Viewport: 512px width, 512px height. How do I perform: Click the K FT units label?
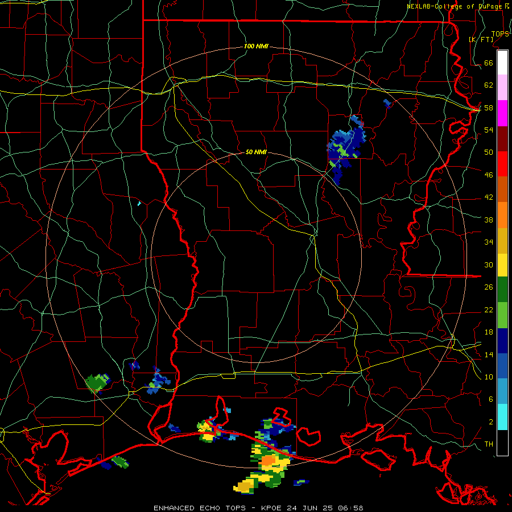[x=481, y=39]
